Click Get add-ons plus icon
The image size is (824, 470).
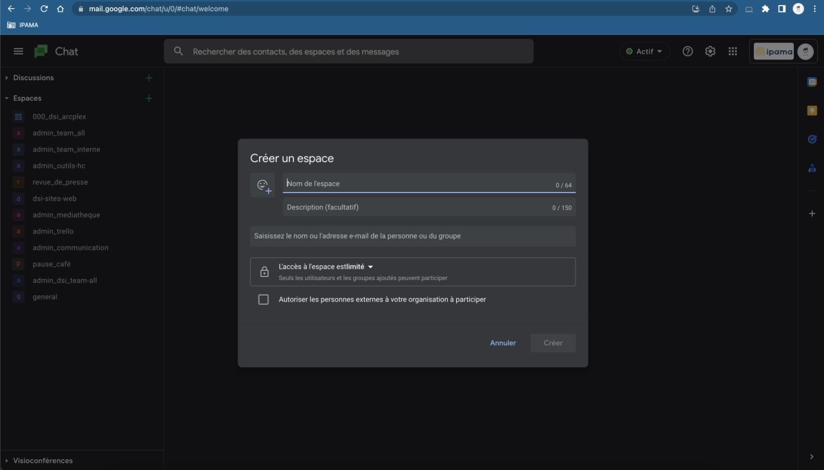[812, 214]
